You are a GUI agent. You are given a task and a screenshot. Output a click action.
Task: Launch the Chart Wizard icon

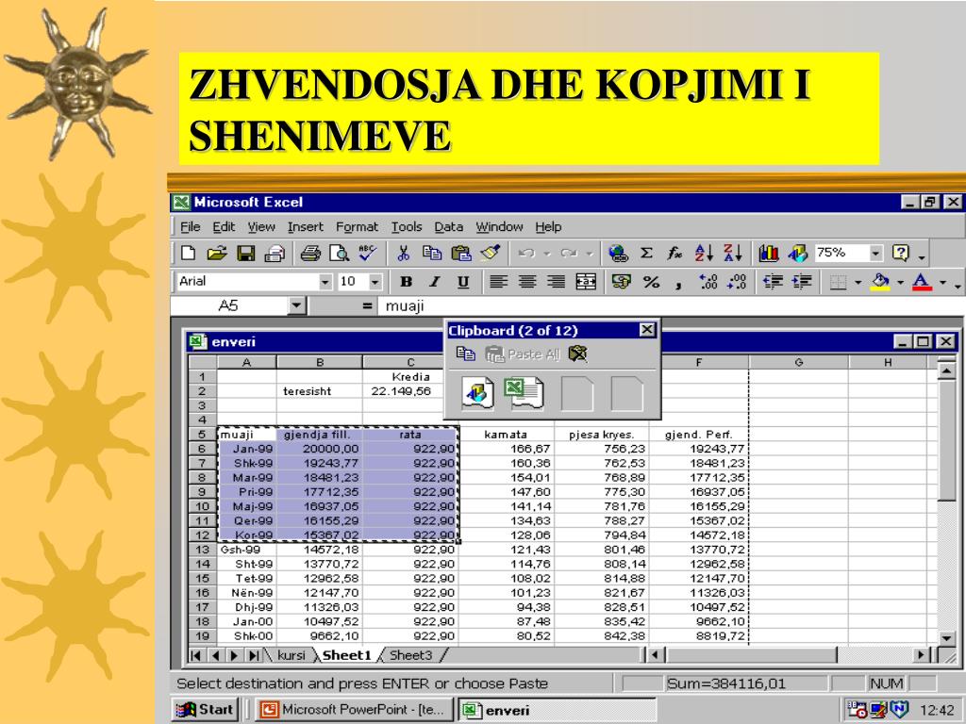pos(768,253)
